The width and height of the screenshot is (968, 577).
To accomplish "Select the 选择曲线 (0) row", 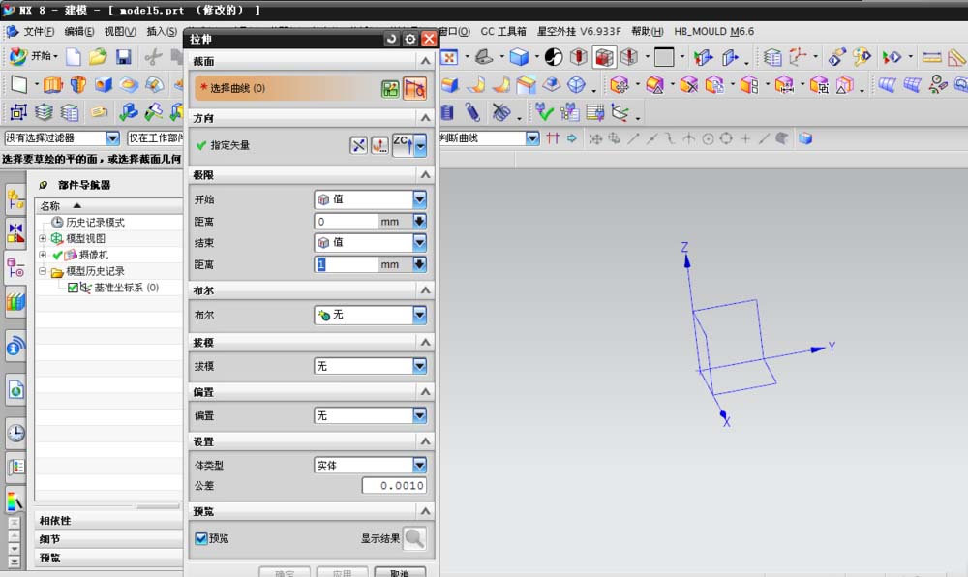I will coord(311,88).
